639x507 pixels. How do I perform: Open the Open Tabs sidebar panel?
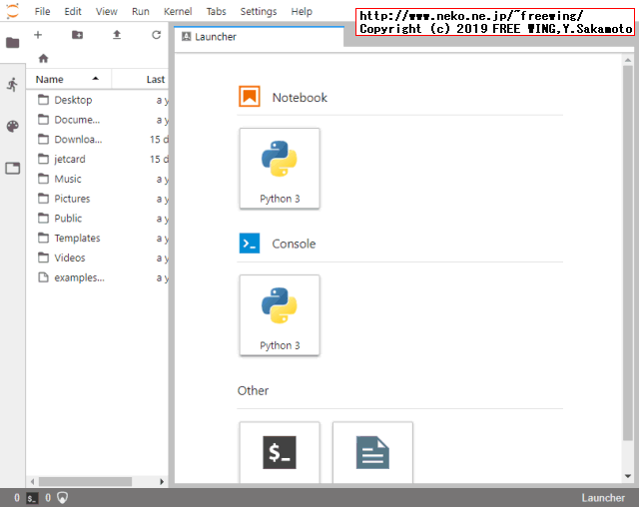(12, 169)
